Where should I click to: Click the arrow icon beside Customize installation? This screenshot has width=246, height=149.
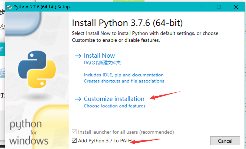[78, 99]
